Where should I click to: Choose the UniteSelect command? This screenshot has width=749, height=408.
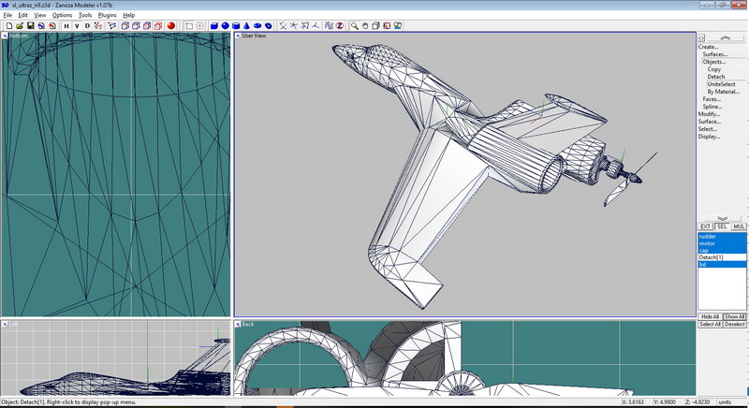coord(721,84)
